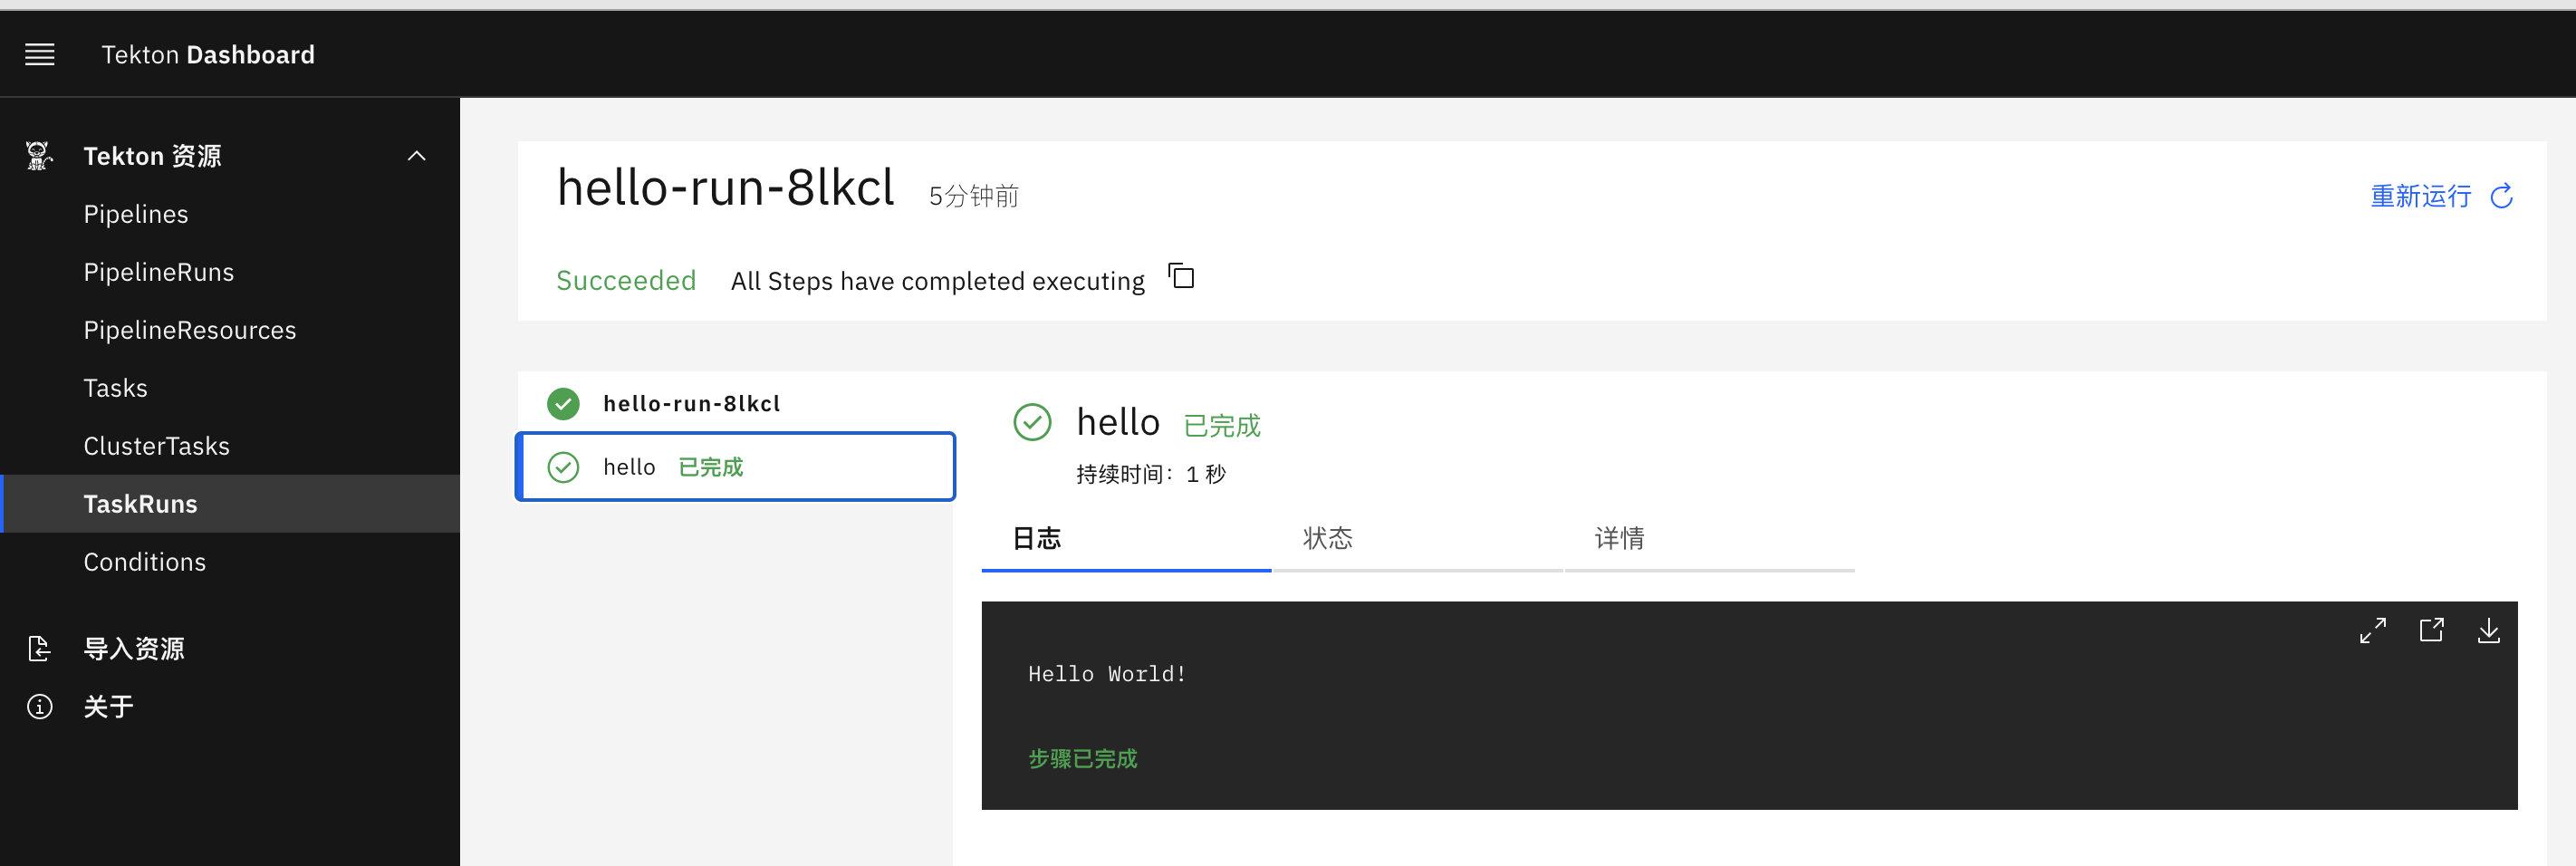Screen dimensions: 2576x866
Task: Click the 步骤已完成 log message
Action: tap(1083, 759)
